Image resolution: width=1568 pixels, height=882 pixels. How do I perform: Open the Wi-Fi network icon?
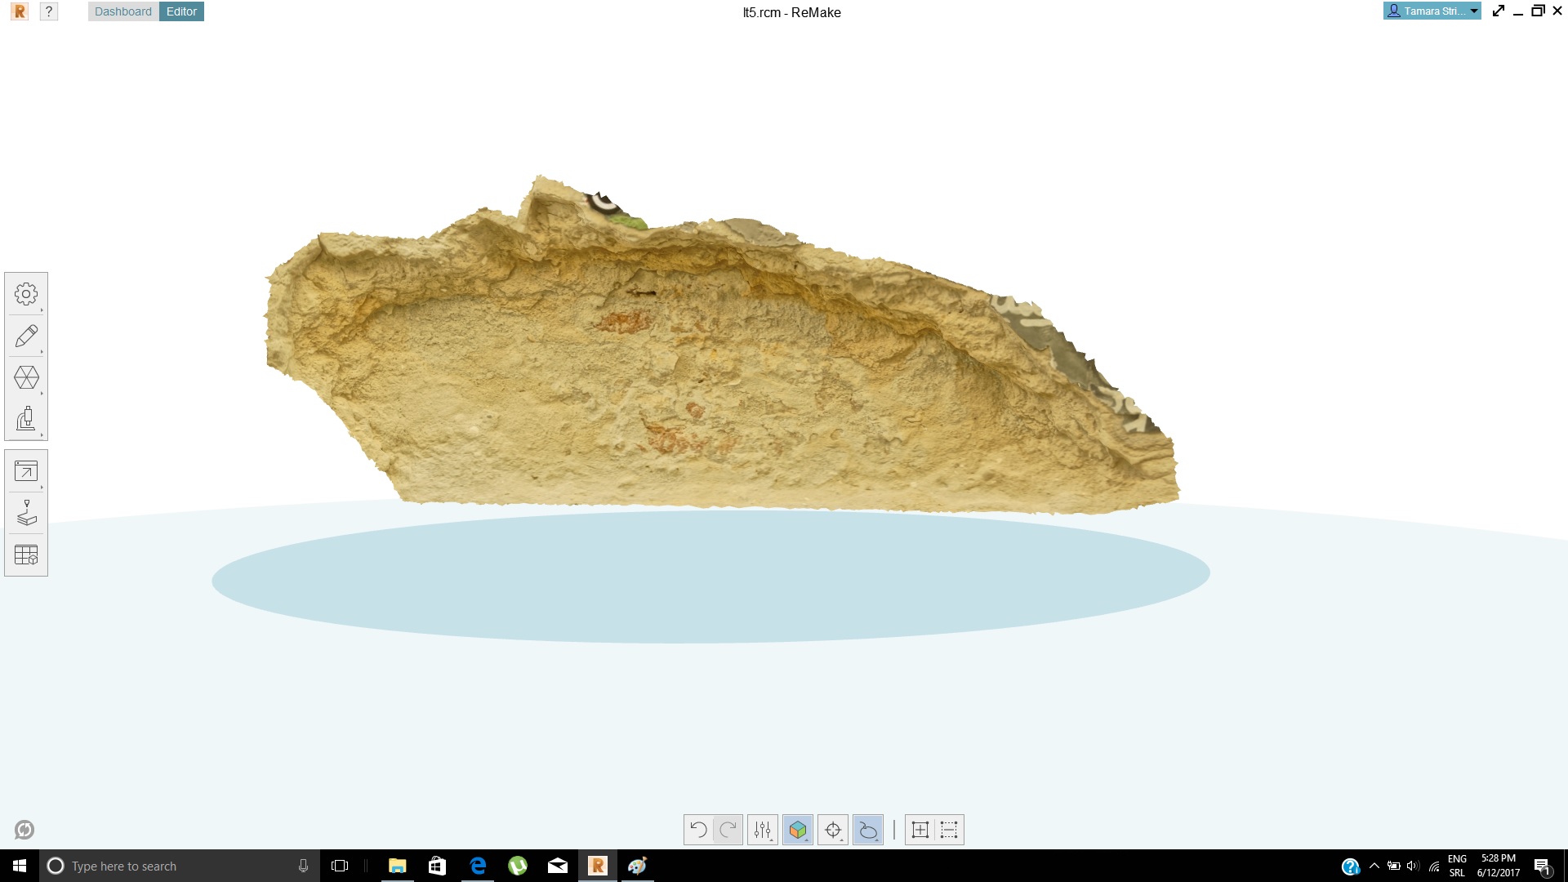(x=1434, y=866)
